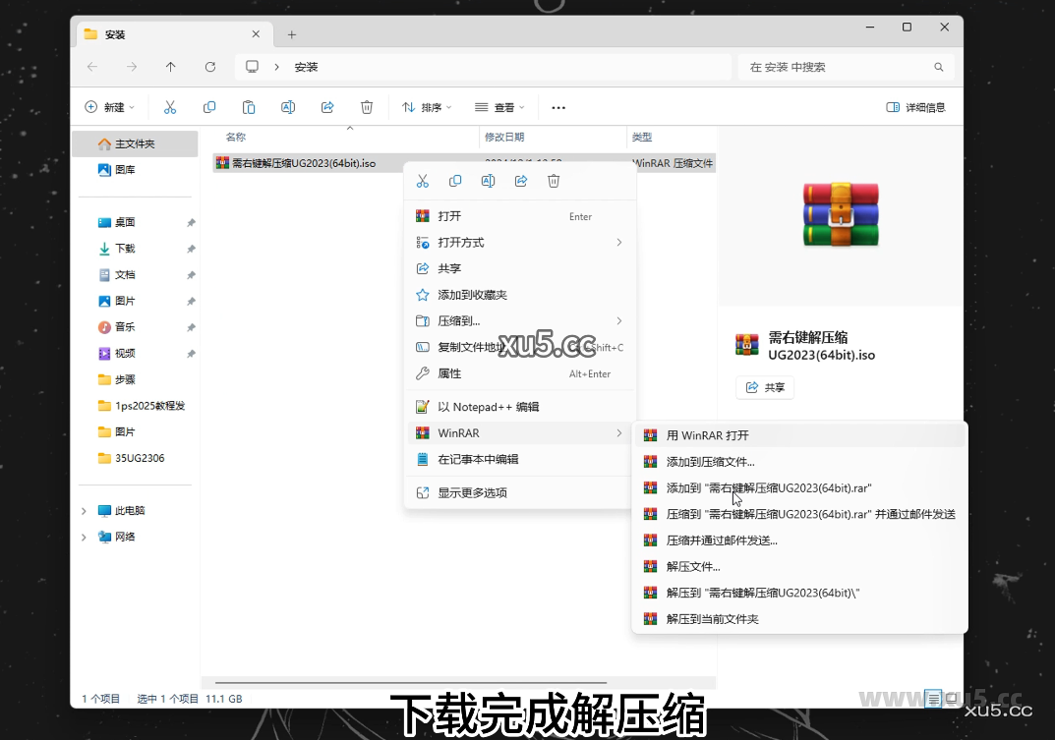Select the Cut icon on the toolbar
The width and height of the screenshot is (1055, 740).
[x=169, y=107]
